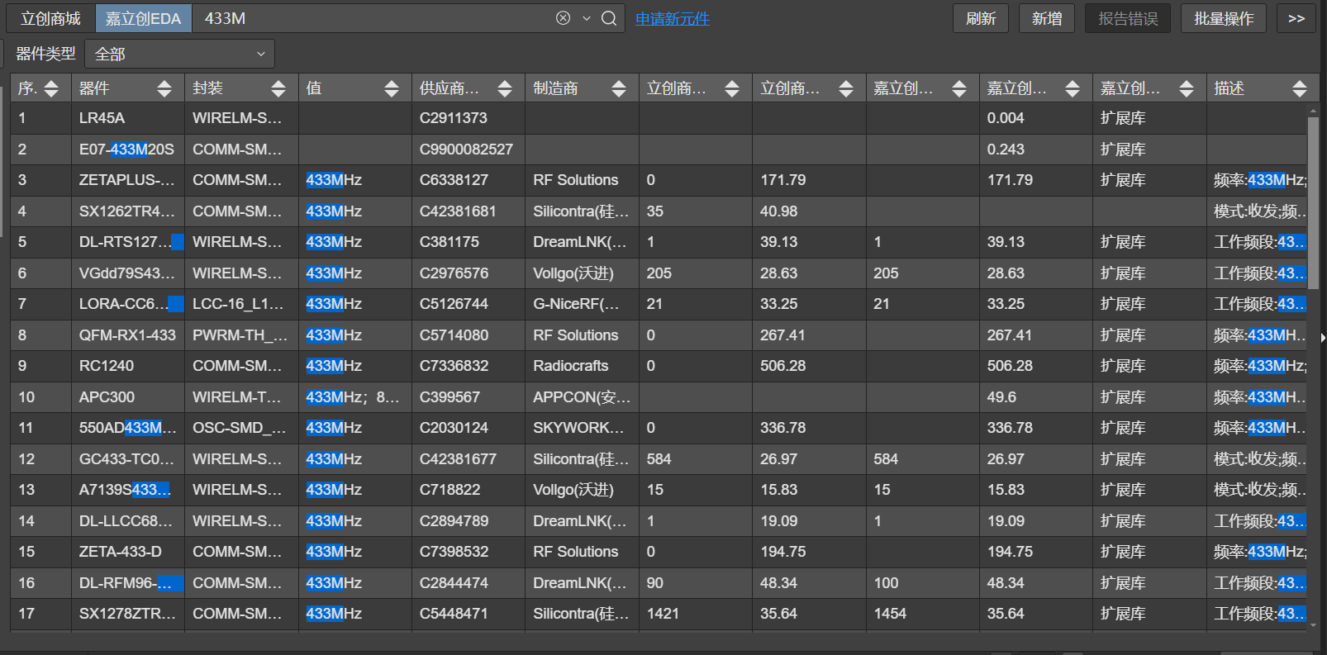The height and width of the screenshot is (655, 1327).
Task: Select the DL-LLCC68 part cell
Action: click(127, 521)
